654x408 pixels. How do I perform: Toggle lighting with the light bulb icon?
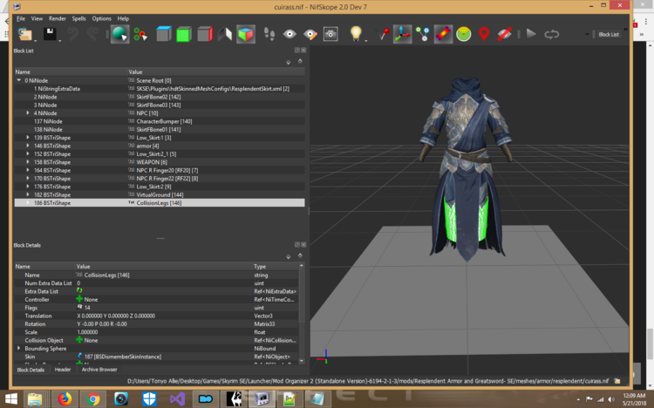(356, 33)
